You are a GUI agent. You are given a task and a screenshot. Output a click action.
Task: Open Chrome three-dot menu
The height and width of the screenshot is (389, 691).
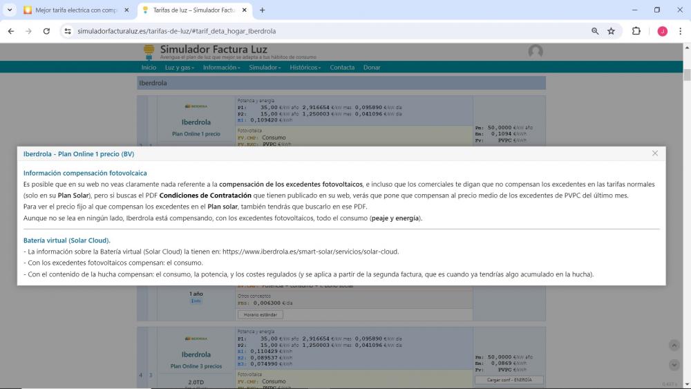(680, 31)
